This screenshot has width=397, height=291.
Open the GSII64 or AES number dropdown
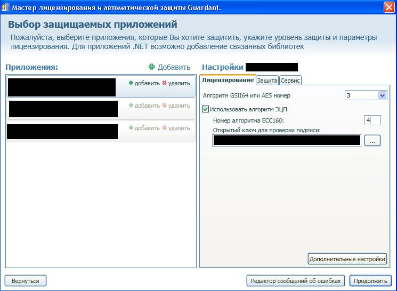click(382, 95)
